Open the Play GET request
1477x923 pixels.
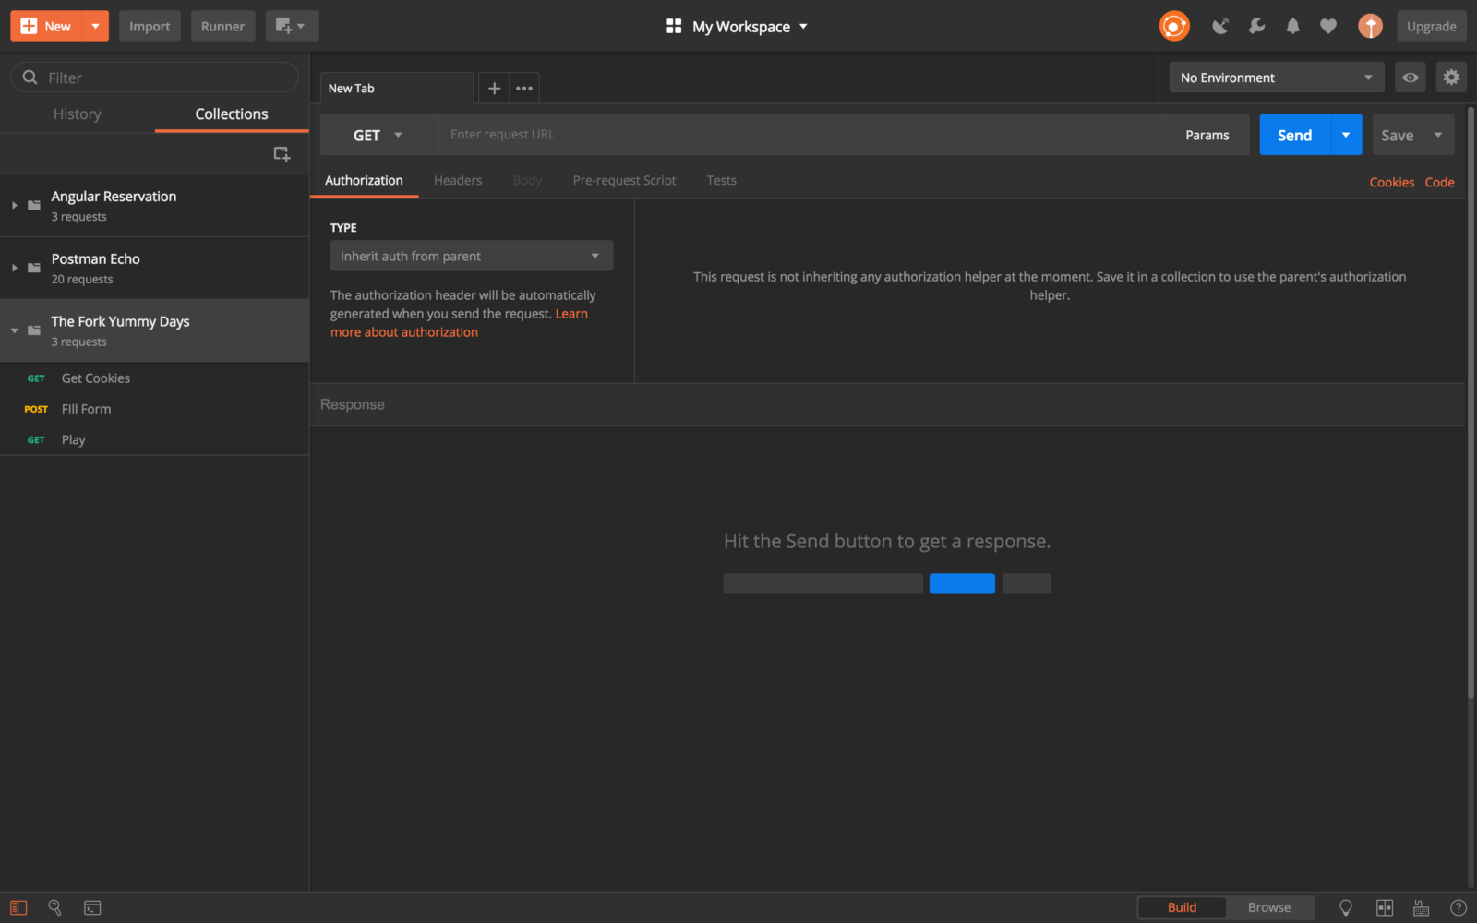click(x=155, y=439)
